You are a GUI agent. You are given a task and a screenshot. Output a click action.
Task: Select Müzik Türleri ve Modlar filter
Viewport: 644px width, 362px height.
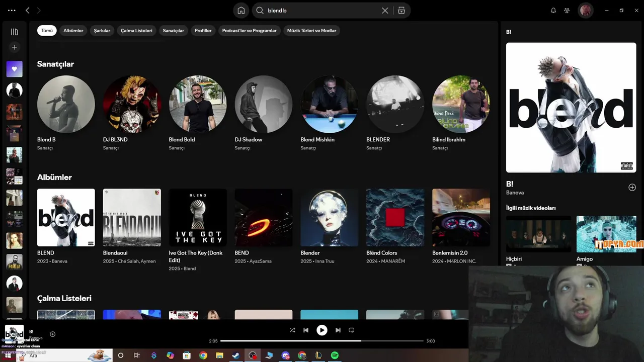pos(311,31)
